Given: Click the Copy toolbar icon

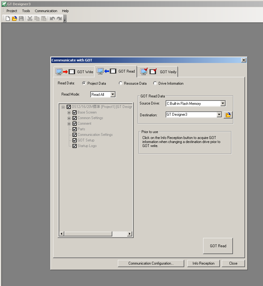Looking at the screenshot, I should point(37,18).
